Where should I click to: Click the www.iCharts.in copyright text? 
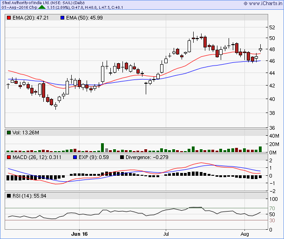263,3
